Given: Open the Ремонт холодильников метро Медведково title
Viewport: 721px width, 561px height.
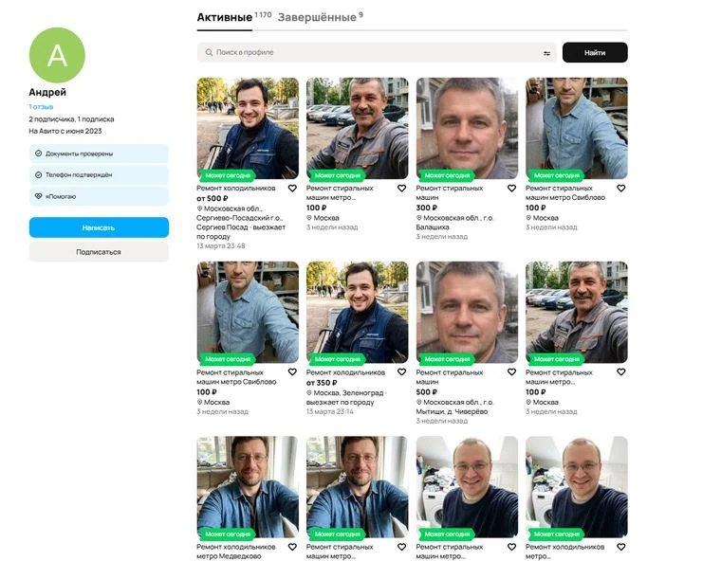Looking at the screenshot, I should coord(236,552).
